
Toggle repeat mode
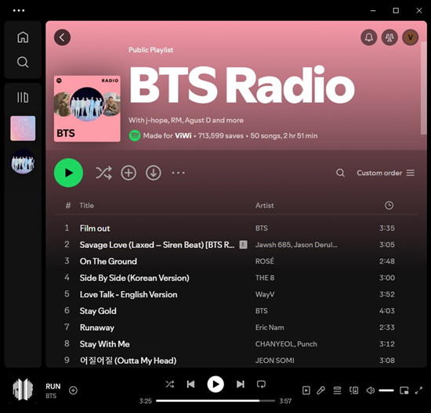(261, 384)
